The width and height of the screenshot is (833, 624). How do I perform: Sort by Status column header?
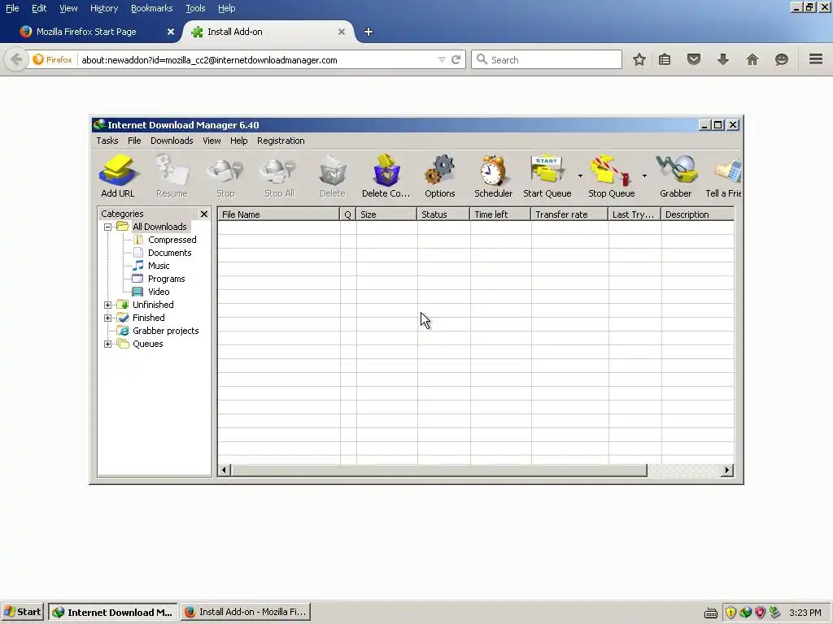(x=443, y=214)
